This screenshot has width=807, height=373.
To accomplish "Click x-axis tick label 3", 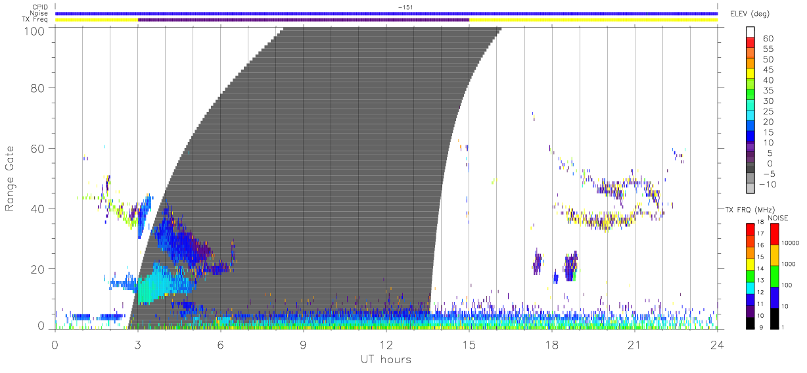I will (138, 345).
